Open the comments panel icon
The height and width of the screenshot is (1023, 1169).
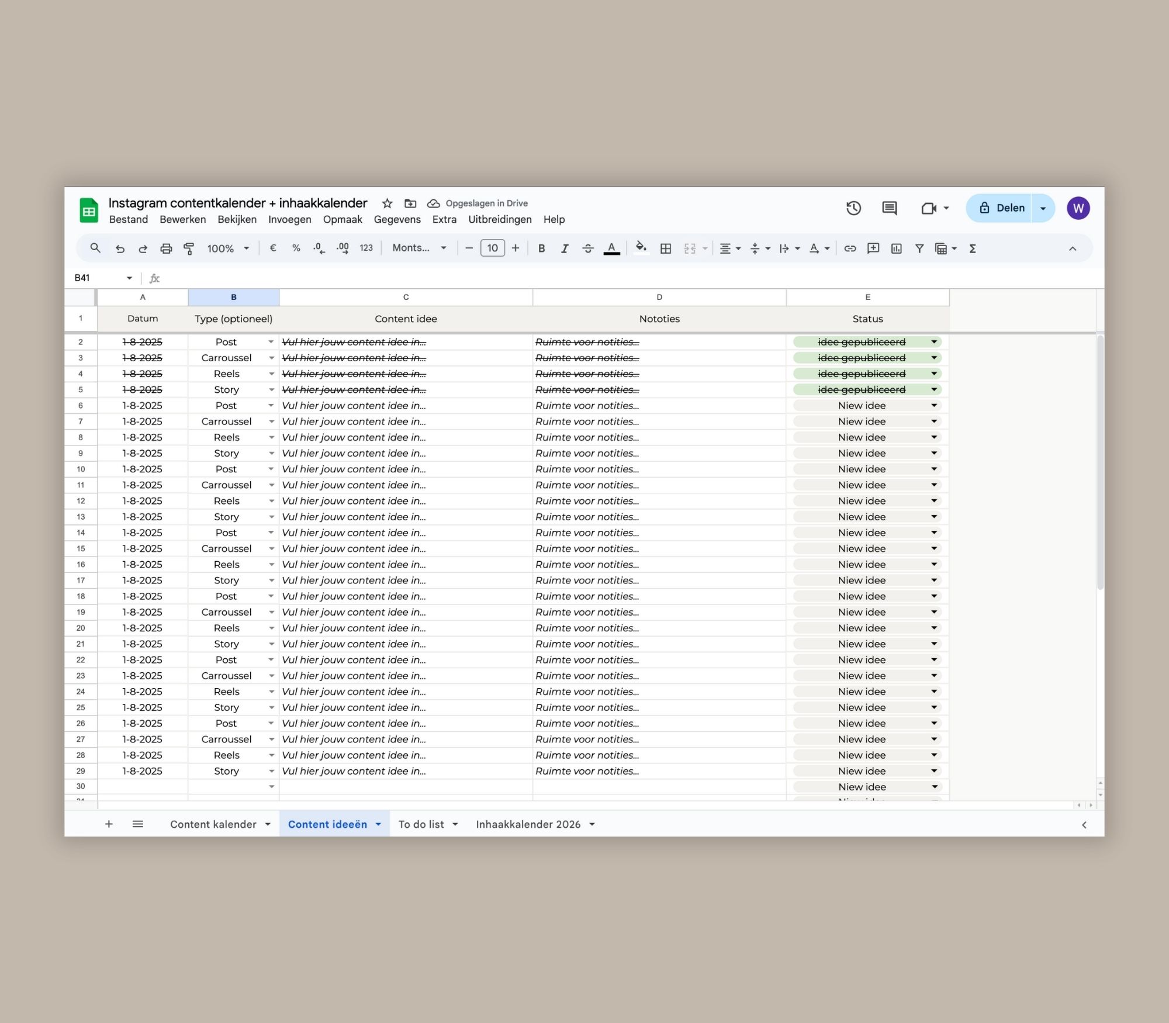coord(889,208)
